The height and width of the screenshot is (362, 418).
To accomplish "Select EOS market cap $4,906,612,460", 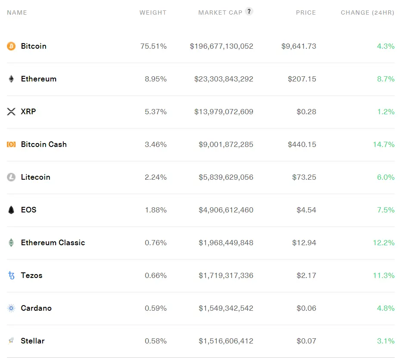I will pos(226,210).
